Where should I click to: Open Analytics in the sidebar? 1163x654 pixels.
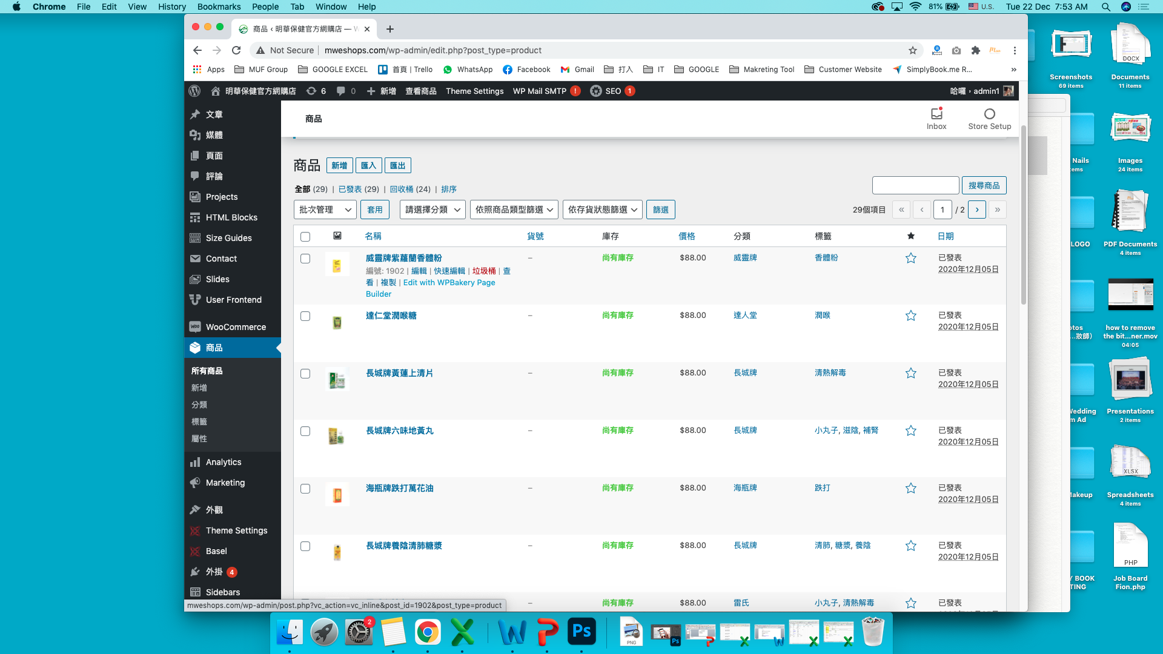pos(233,462)
